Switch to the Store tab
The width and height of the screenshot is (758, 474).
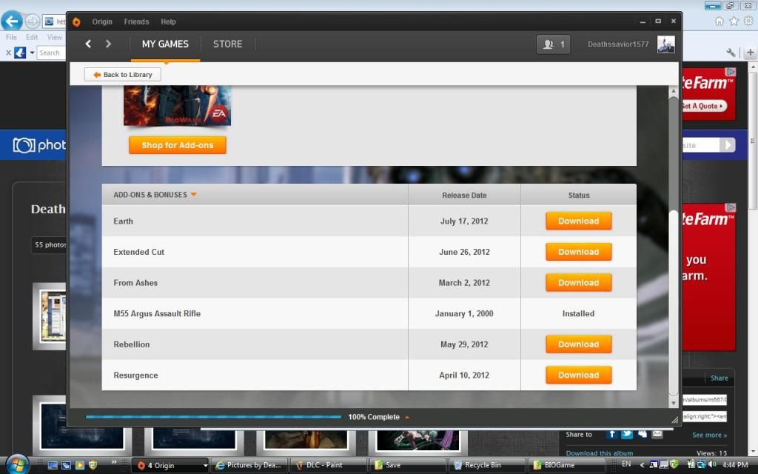(227, 44)
